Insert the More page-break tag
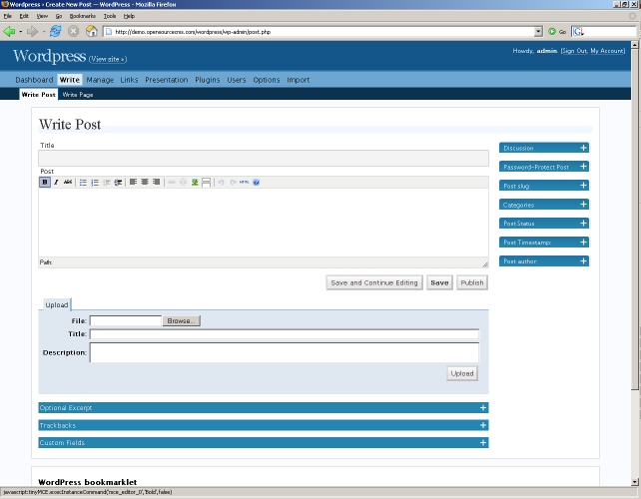The height and width of the screenshot is (499, 641). click(207, 183)
